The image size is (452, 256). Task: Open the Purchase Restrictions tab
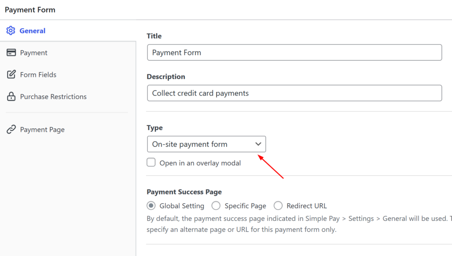tap(53, 97)
